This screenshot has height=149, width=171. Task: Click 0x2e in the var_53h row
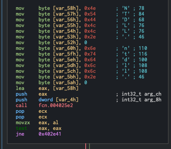coord(90,37)
